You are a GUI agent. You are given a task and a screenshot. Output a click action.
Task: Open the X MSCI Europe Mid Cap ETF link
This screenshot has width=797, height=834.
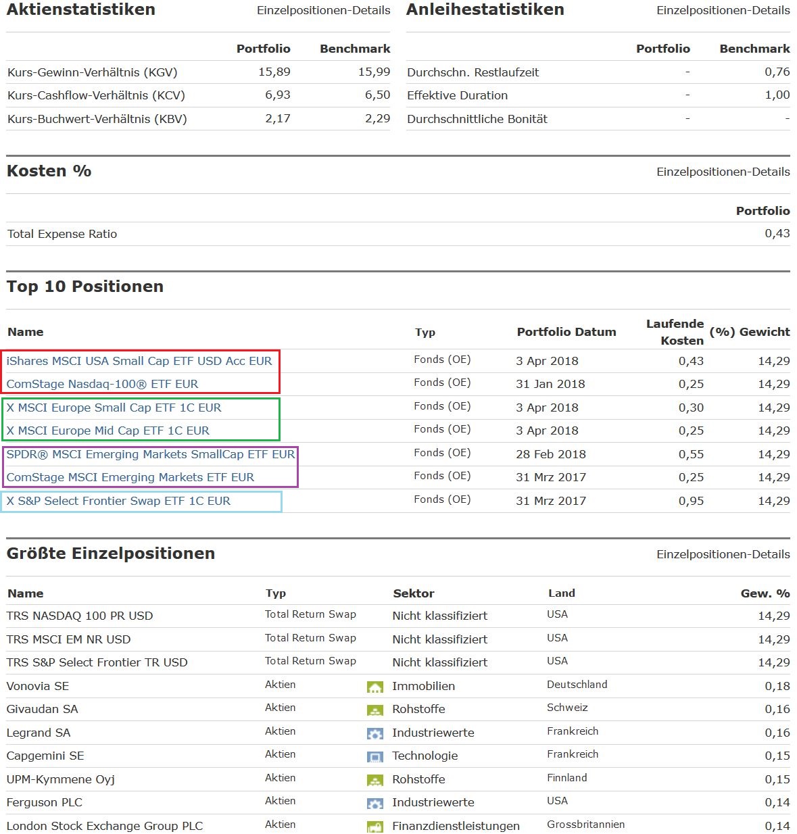point(107,431)
